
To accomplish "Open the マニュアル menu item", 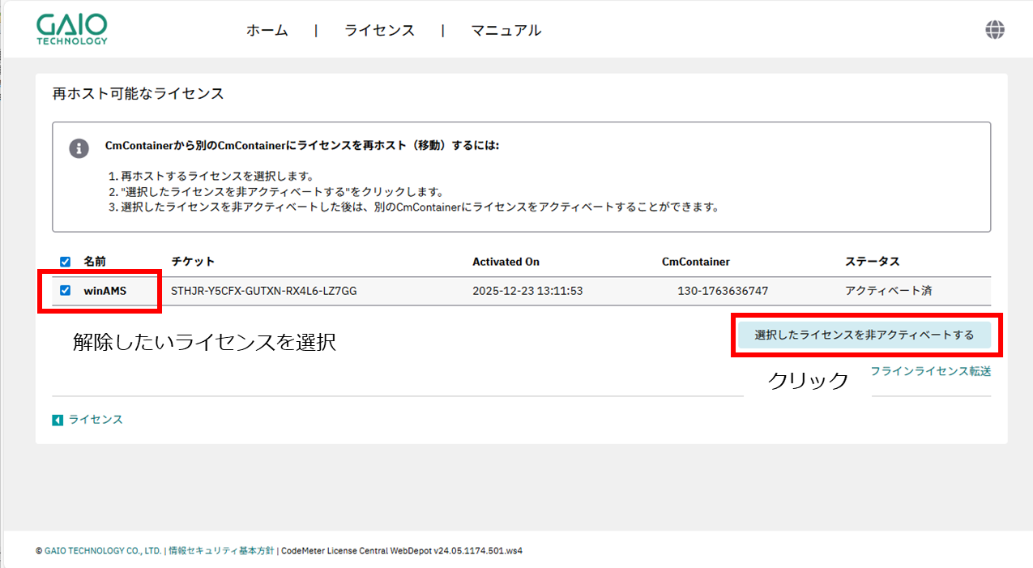I will 506,31.
